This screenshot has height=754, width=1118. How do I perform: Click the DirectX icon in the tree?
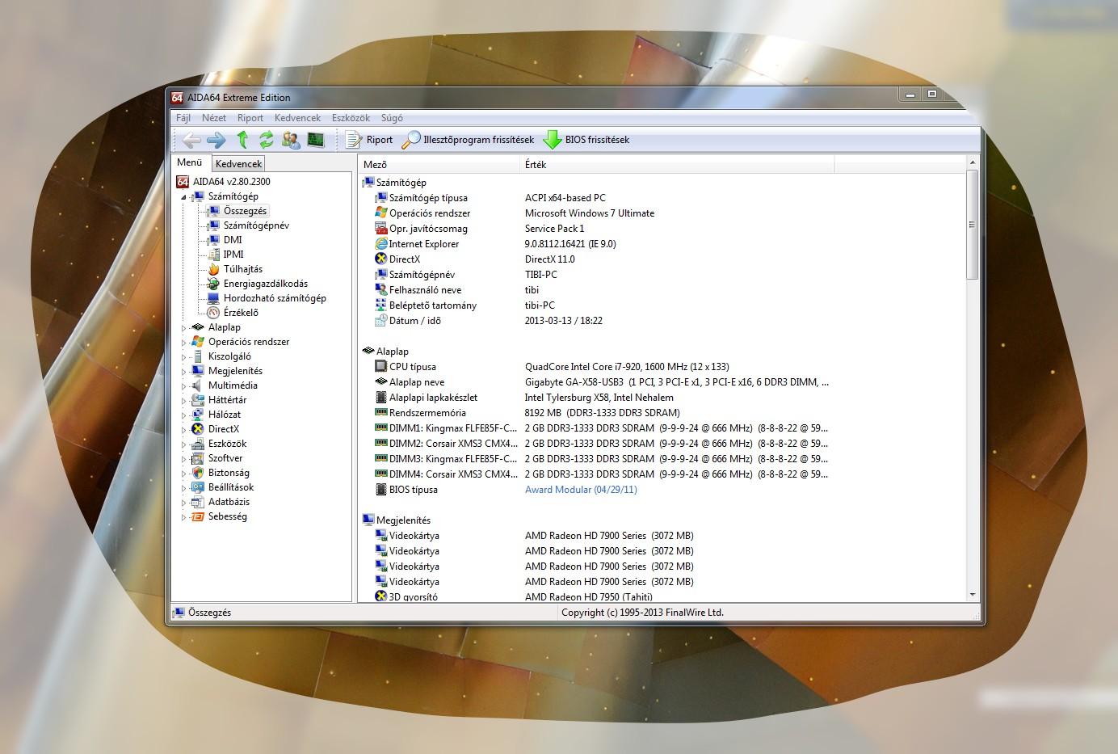198,429
